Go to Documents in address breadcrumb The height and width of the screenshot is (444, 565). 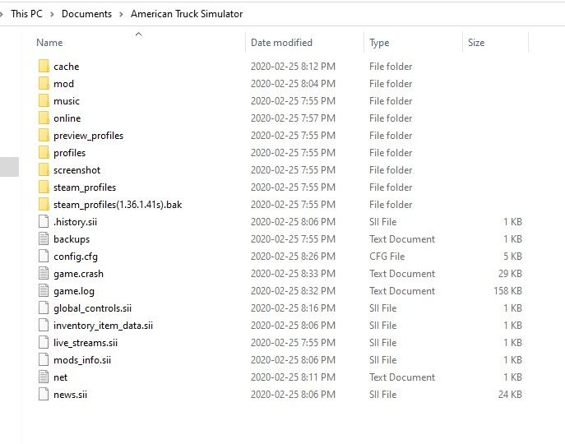[86, 14]
